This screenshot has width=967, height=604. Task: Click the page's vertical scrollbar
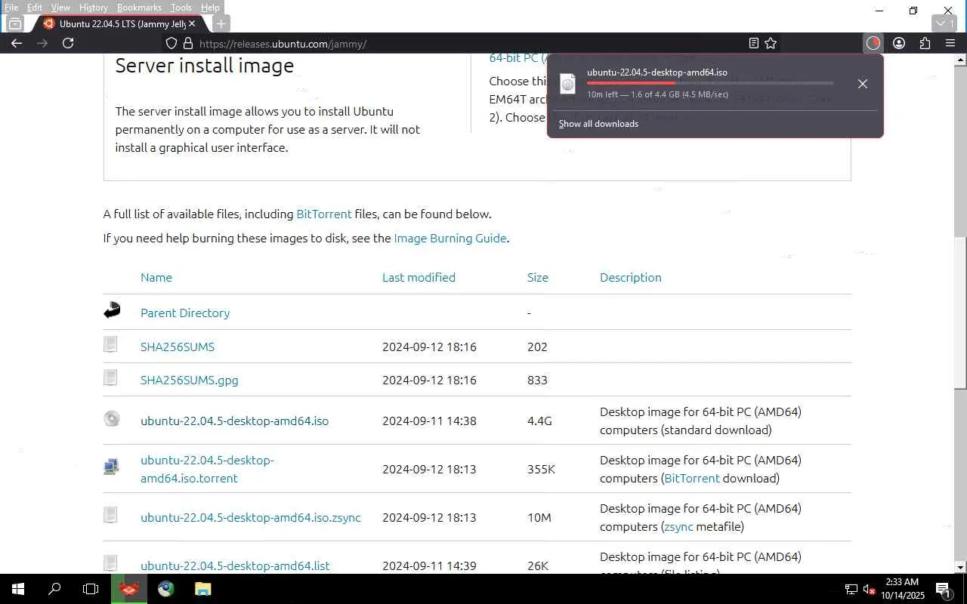click(x=960, y=313)
